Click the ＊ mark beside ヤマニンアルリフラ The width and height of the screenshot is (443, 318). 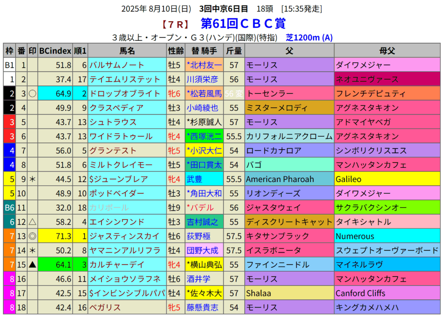click(32, 251)
